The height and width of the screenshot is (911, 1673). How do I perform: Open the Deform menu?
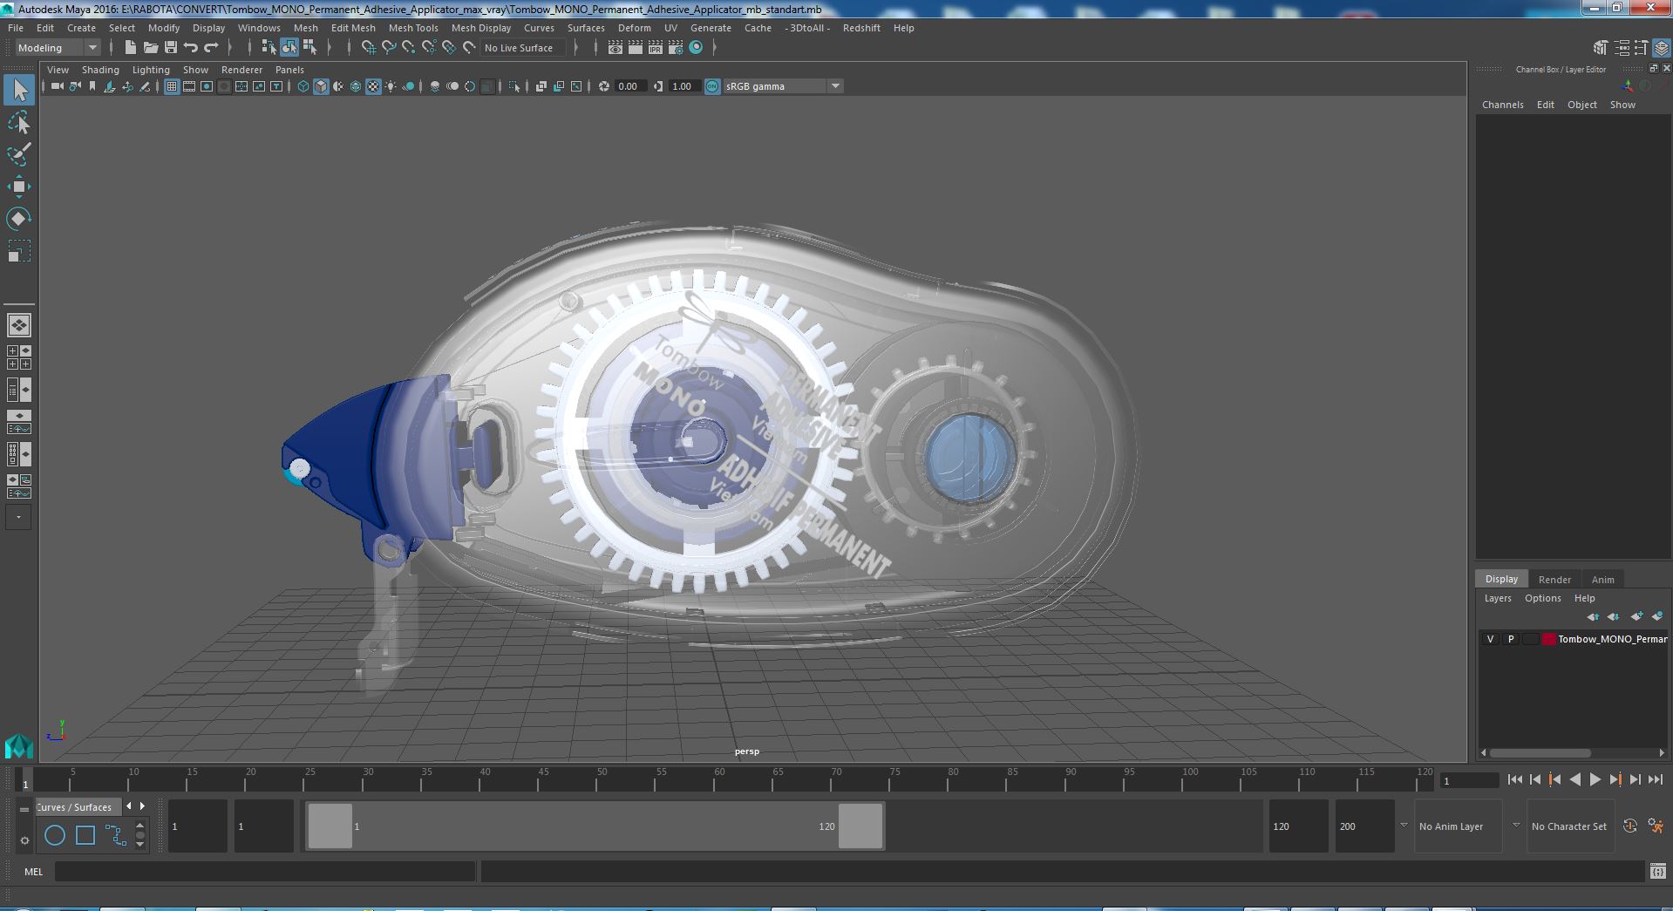635,28
